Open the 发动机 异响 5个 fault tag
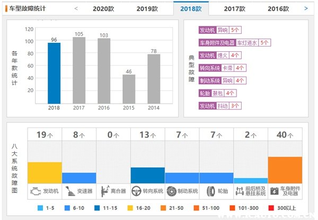The width and height of the screenshot is (318, 220). (220, 30)
